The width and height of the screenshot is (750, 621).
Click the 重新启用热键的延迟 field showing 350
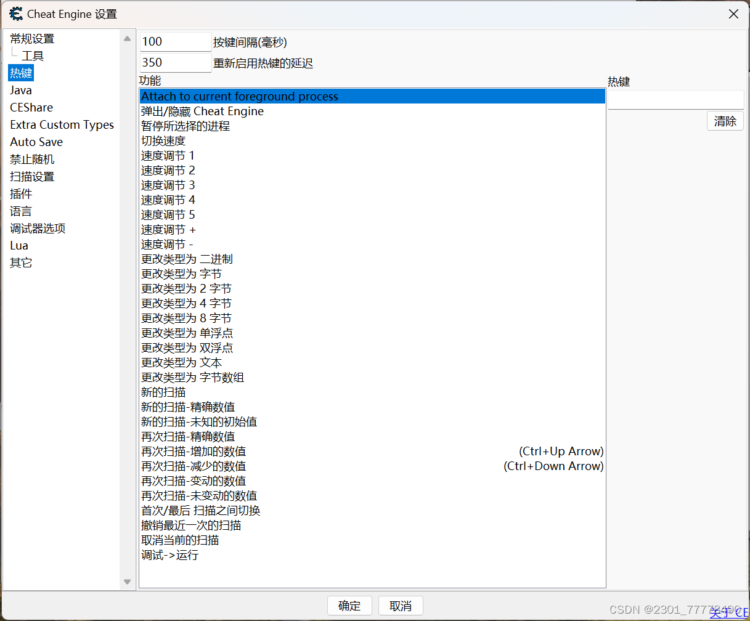[x=176, y=63]
